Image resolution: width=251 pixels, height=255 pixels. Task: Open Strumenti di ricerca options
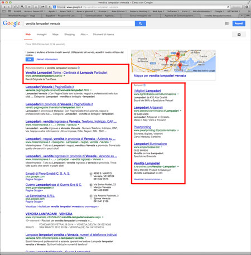pos(103,35)
